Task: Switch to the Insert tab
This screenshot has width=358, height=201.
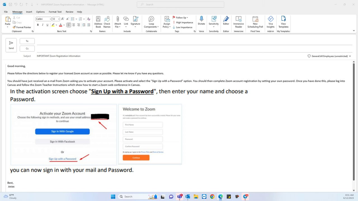Action: pos(29,12)
